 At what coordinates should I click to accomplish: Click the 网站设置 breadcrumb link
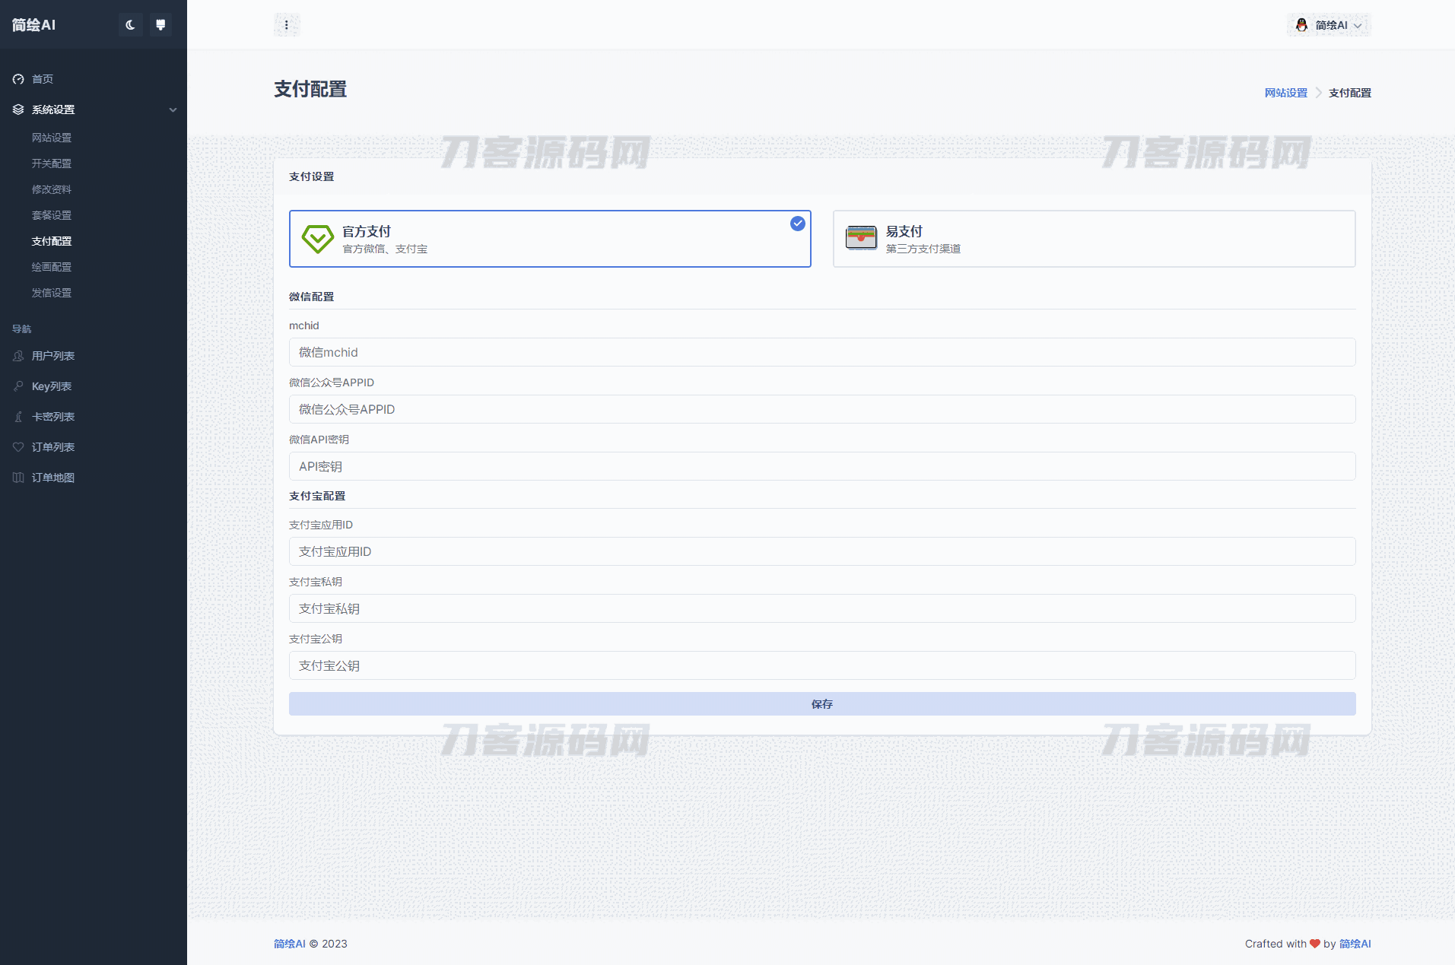(1285, 93)
